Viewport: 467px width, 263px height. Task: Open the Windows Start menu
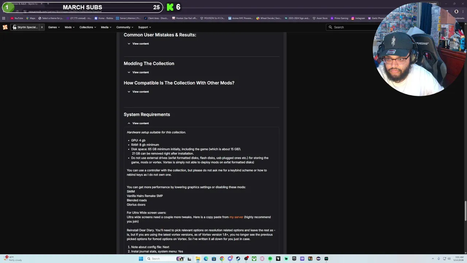pyautogui.click(x=141, y=259)
